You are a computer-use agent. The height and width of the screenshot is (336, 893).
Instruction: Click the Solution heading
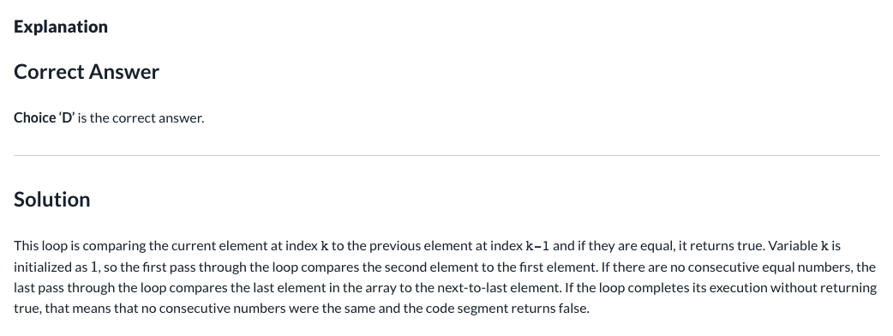tap(51, 200)
